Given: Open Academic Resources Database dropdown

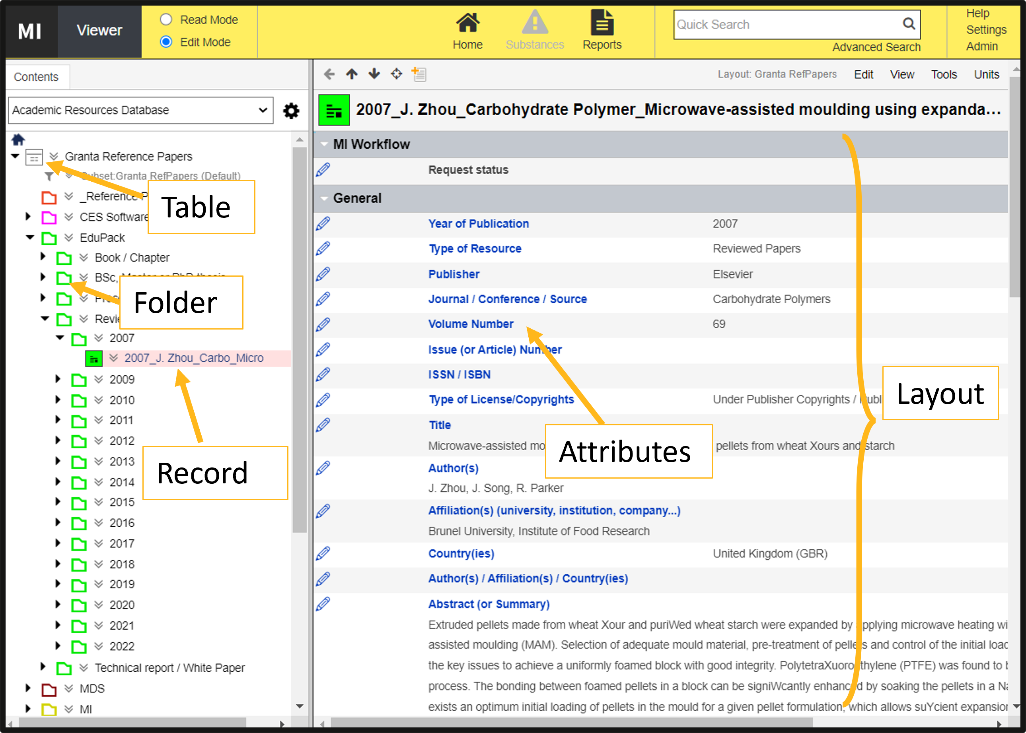Looking at the screenshot, I should click(x=140, y=110).
